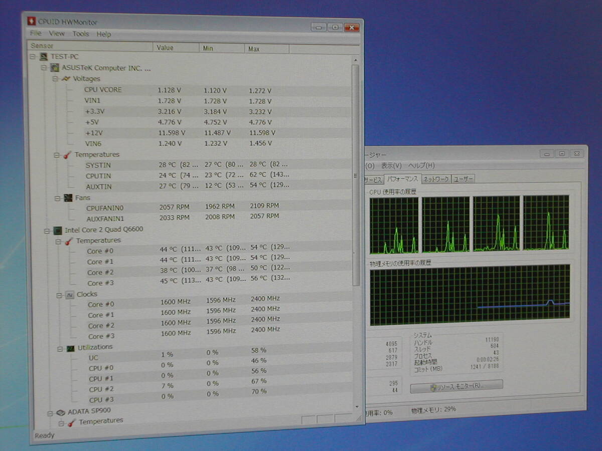Click the Voltages lightning icon
The image size is (602, 451).
click(x=66, y=79)
